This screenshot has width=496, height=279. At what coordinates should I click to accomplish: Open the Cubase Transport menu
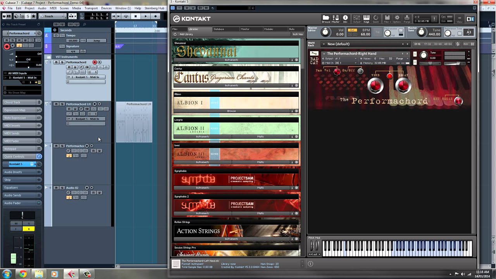click(x=91, y=8)
